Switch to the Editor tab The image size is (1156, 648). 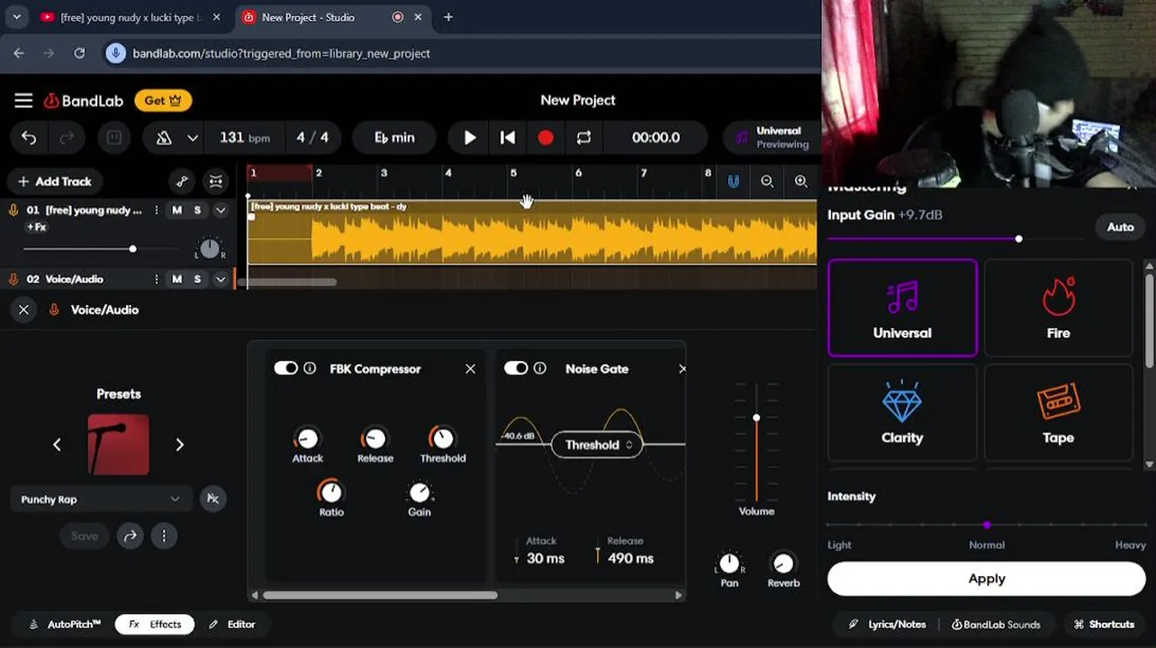(x=232, y=624)
